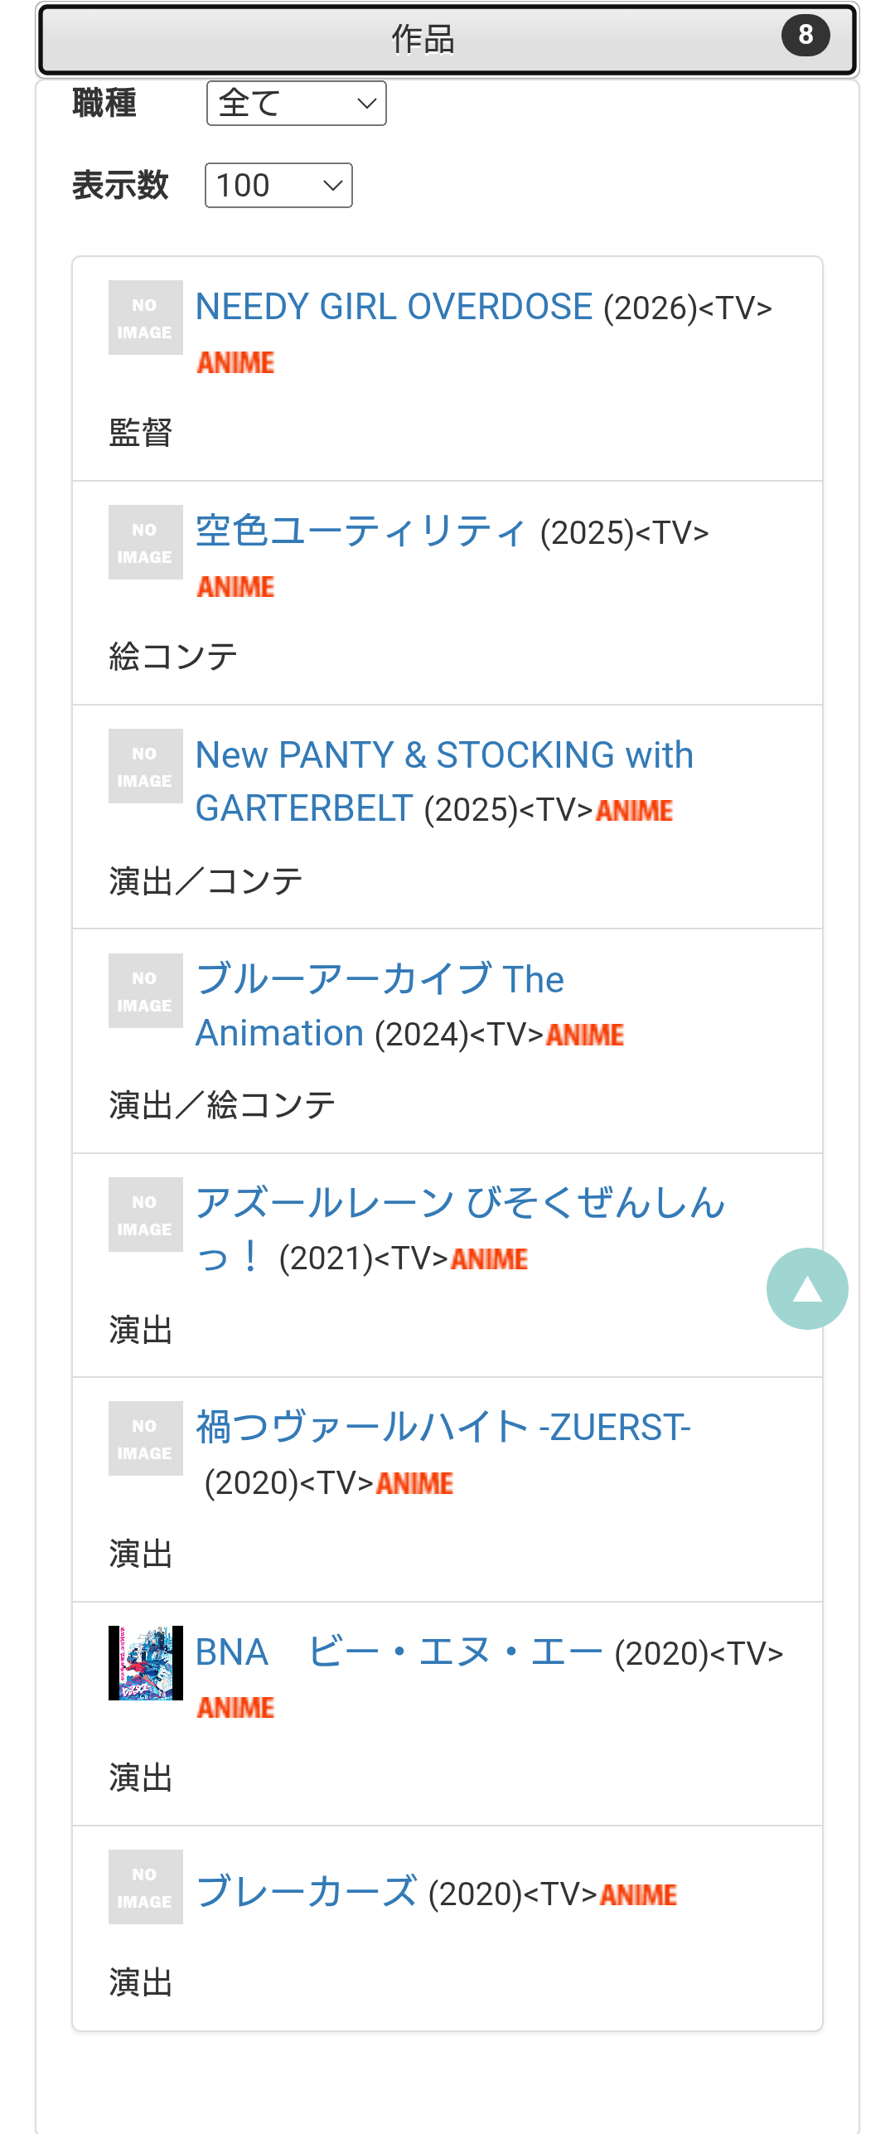Click the scroll-to-top arrow button
Screen dimensions: 895x2134
807,1288
